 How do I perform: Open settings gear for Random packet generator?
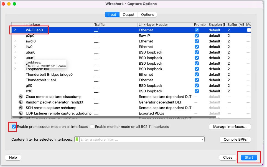(21, 102)
